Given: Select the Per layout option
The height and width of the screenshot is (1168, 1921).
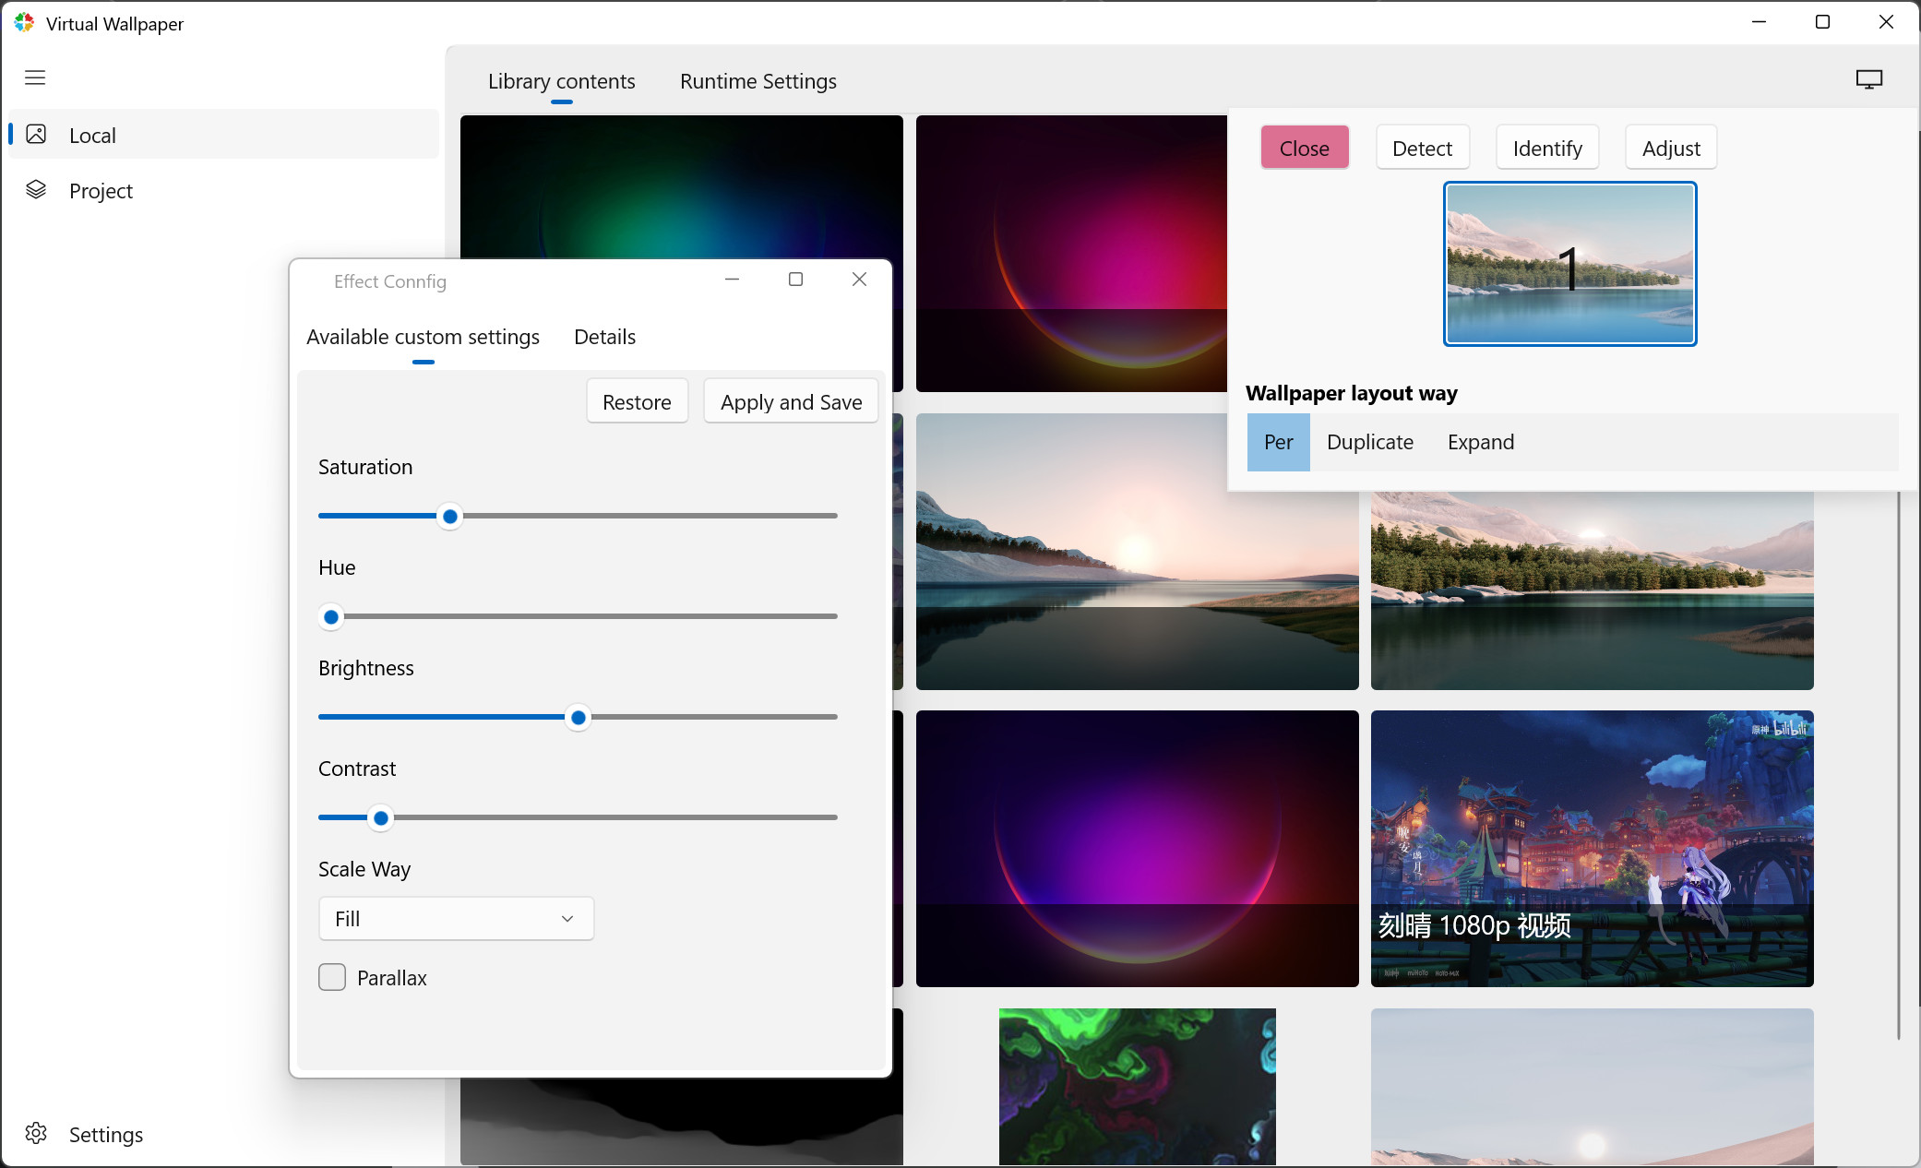Looking at the screenshot, I should tap(1278, 442).
